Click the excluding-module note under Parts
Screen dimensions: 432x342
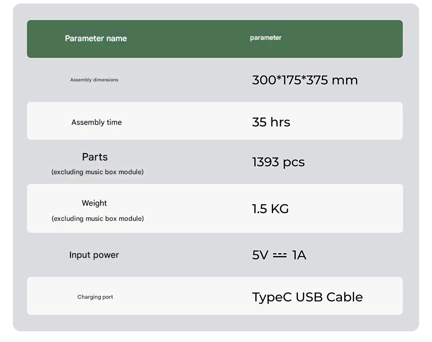pyautogui.click(x=97, y=172)
